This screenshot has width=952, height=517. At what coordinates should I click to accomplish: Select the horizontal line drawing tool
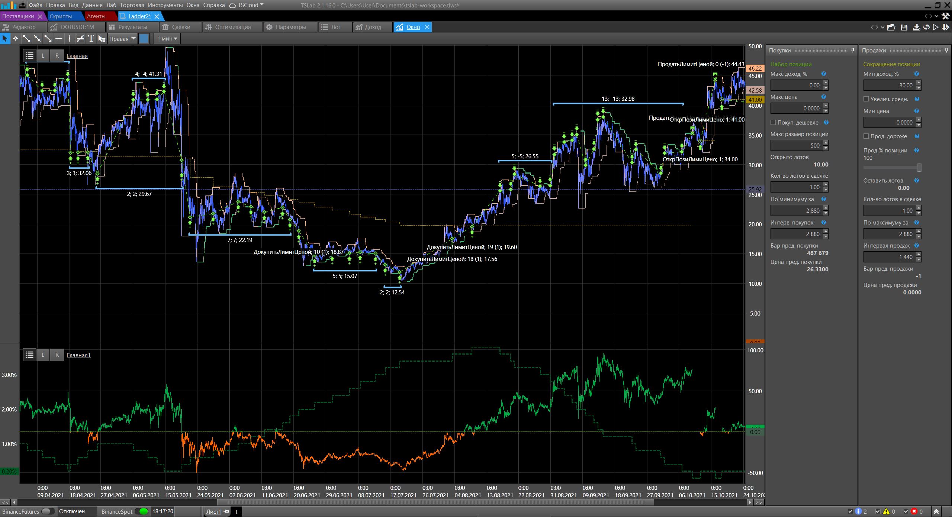[x=59, y=38]
